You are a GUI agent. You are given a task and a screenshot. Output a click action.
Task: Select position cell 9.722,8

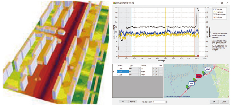point(123,75)
